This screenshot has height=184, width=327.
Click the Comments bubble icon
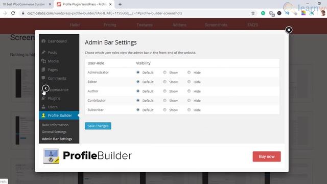pos(43,78)
